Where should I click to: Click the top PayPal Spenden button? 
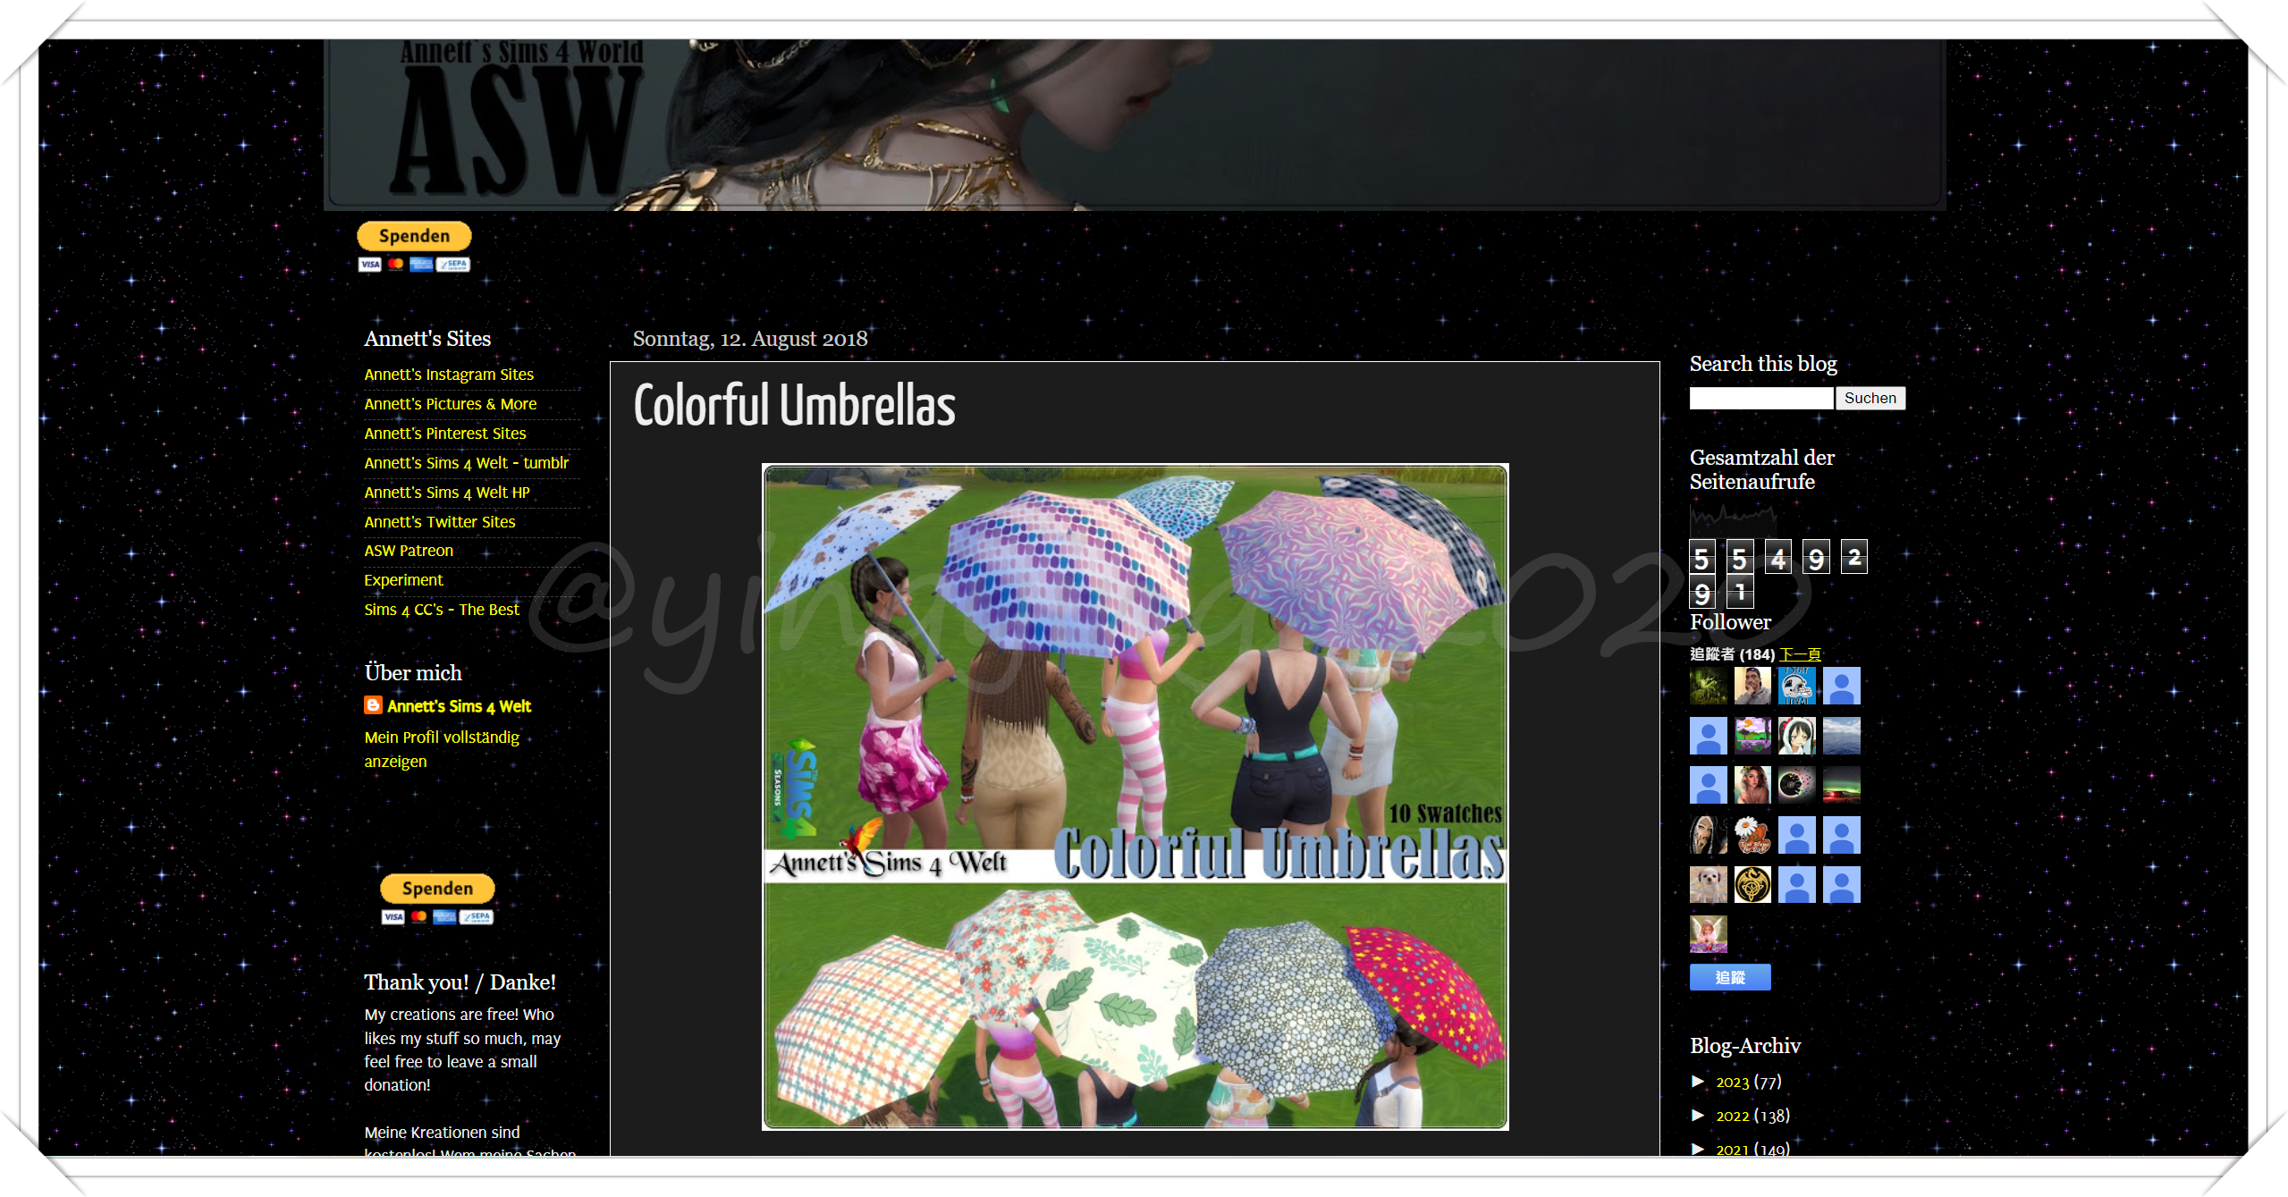[414, 236]
